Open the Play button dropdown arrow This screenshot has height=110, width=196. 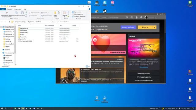pos(155,27)
